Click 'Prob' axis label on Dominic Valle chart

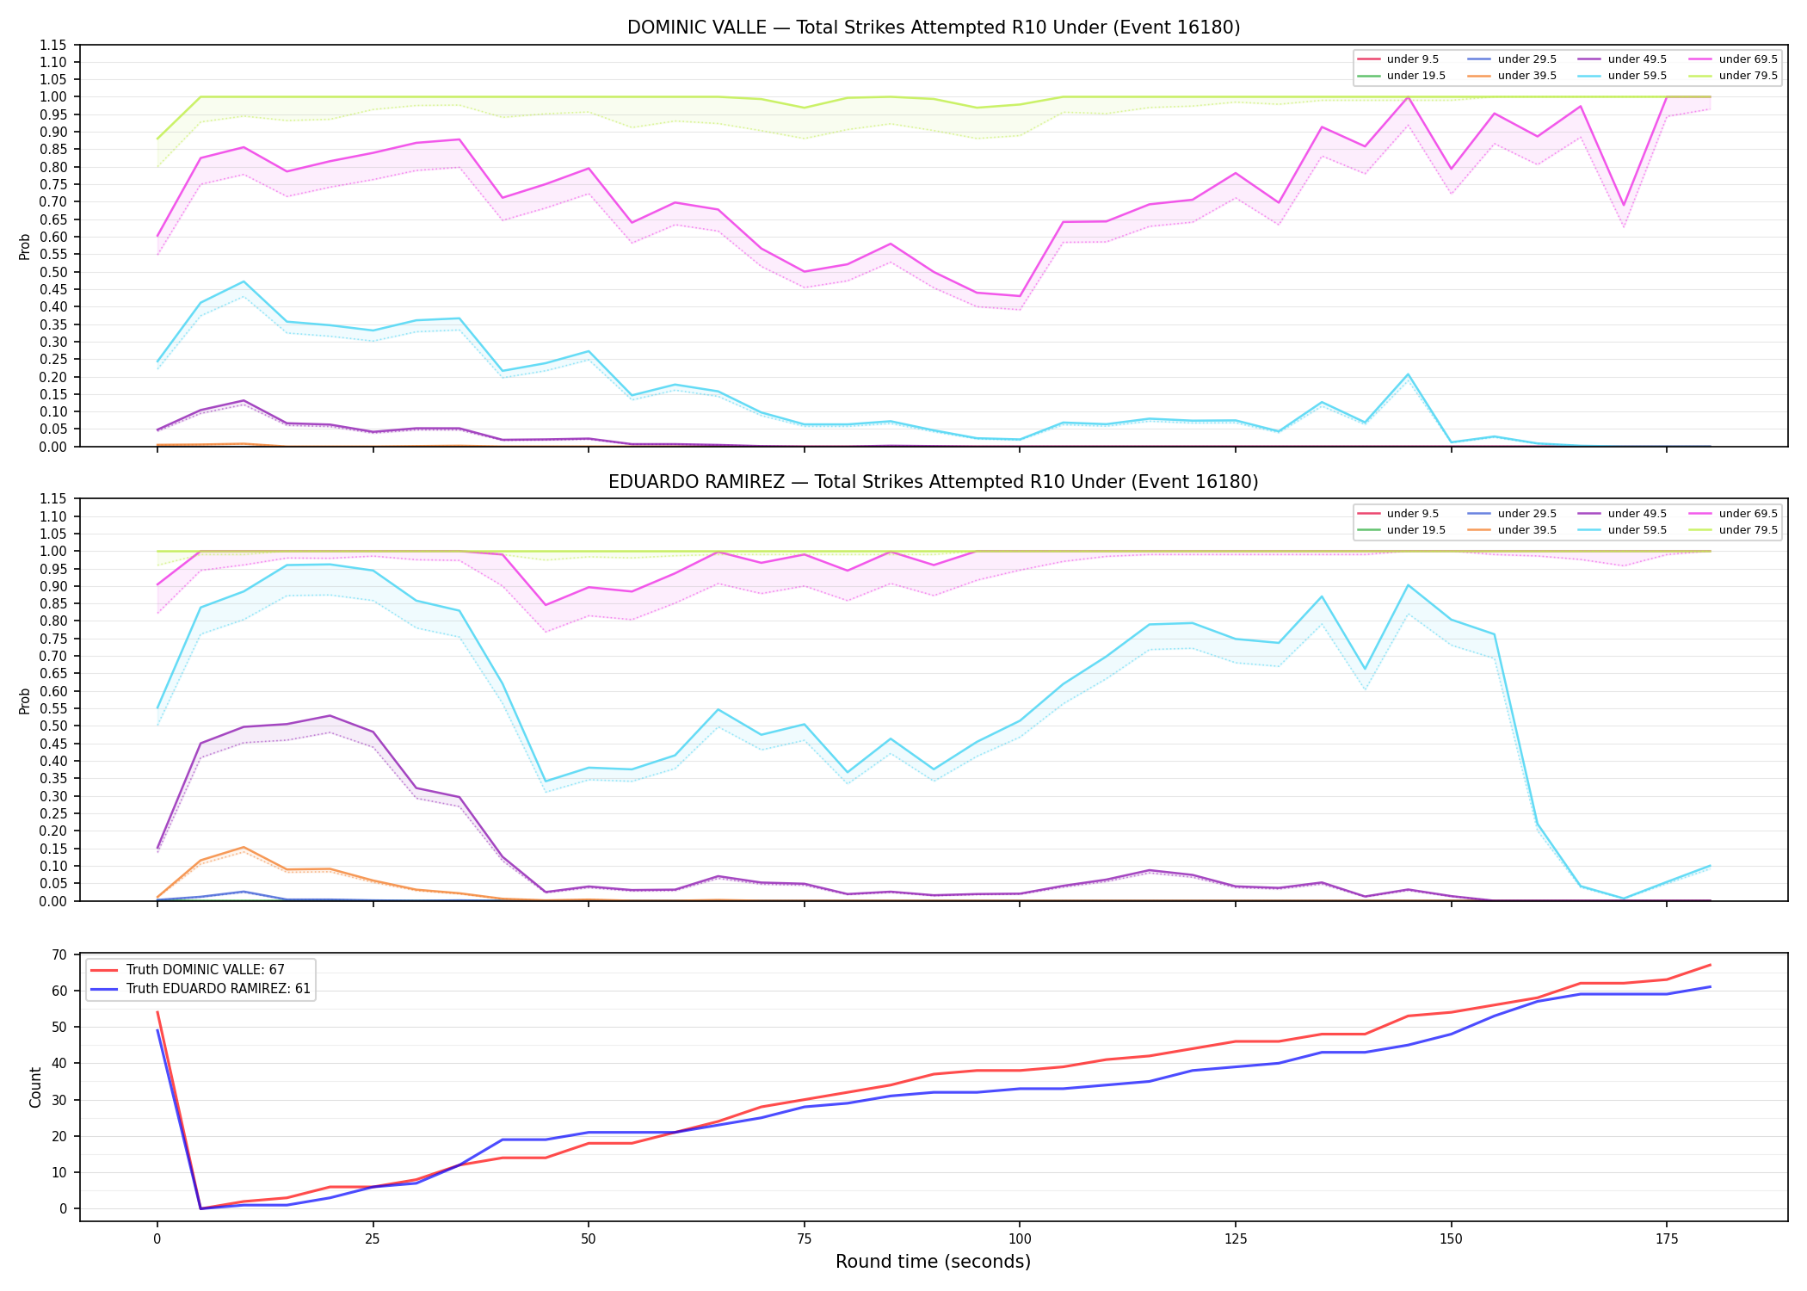click(25, 246)
